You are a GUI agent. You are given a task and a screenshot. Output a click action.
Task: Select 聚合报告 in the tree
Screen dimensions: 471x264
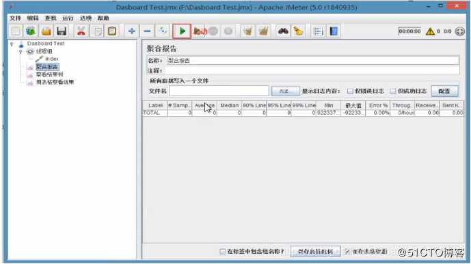pos(47,67)
